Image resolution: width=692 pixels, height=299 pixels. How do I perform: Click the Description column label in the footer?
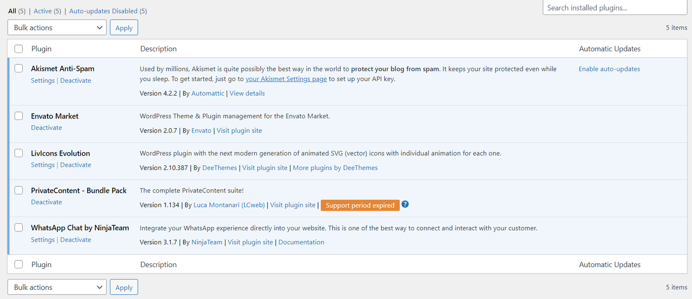[158, 264]
